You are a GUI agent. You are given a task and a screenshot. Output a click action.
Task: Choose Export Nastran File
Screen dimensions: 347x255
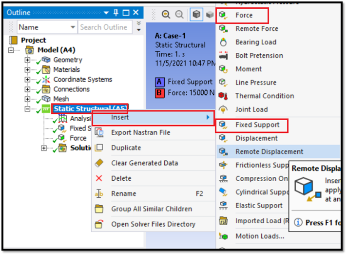[153, 132]
